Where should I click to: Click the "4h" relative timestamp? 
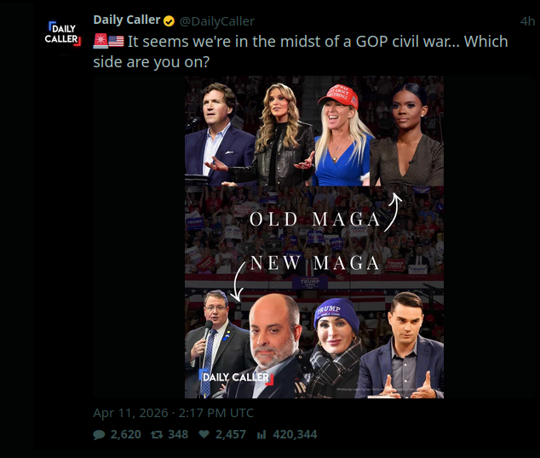(x=528, y=20)
